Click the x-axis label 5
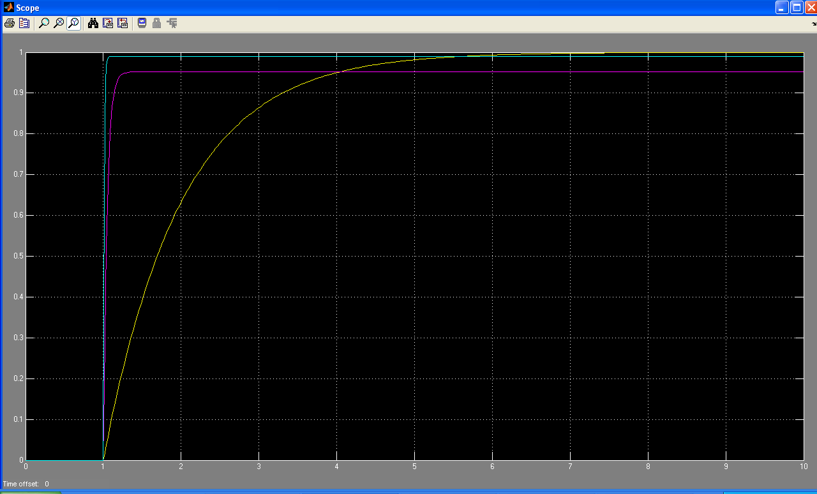817x494 pixels. point(415,467)
